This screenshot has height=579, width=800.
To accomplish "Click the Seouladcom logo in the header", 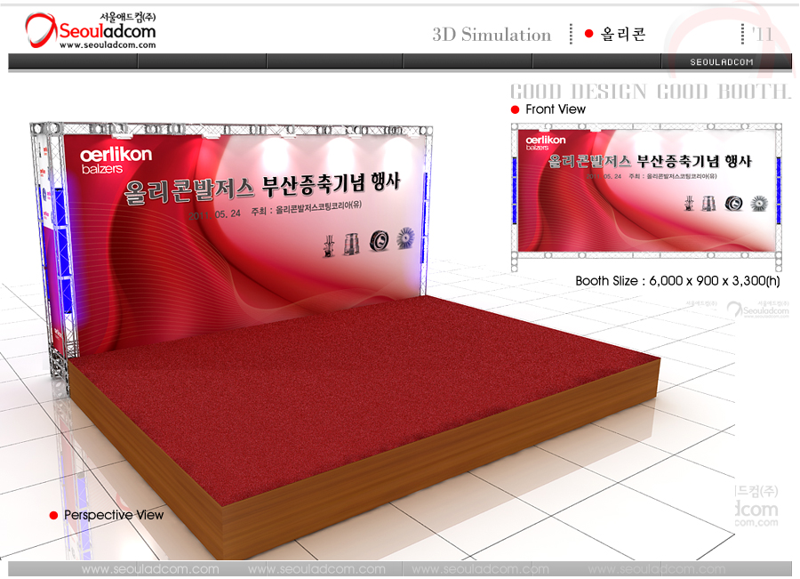I will coord(91,29).
